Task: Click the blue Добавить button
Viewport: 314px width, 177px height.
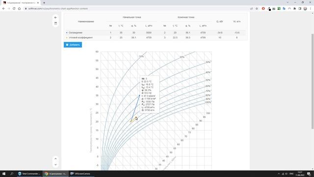Action: 73,45
